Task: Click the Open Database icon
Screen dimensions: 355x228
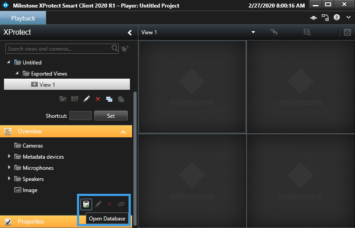Action: 86,204
